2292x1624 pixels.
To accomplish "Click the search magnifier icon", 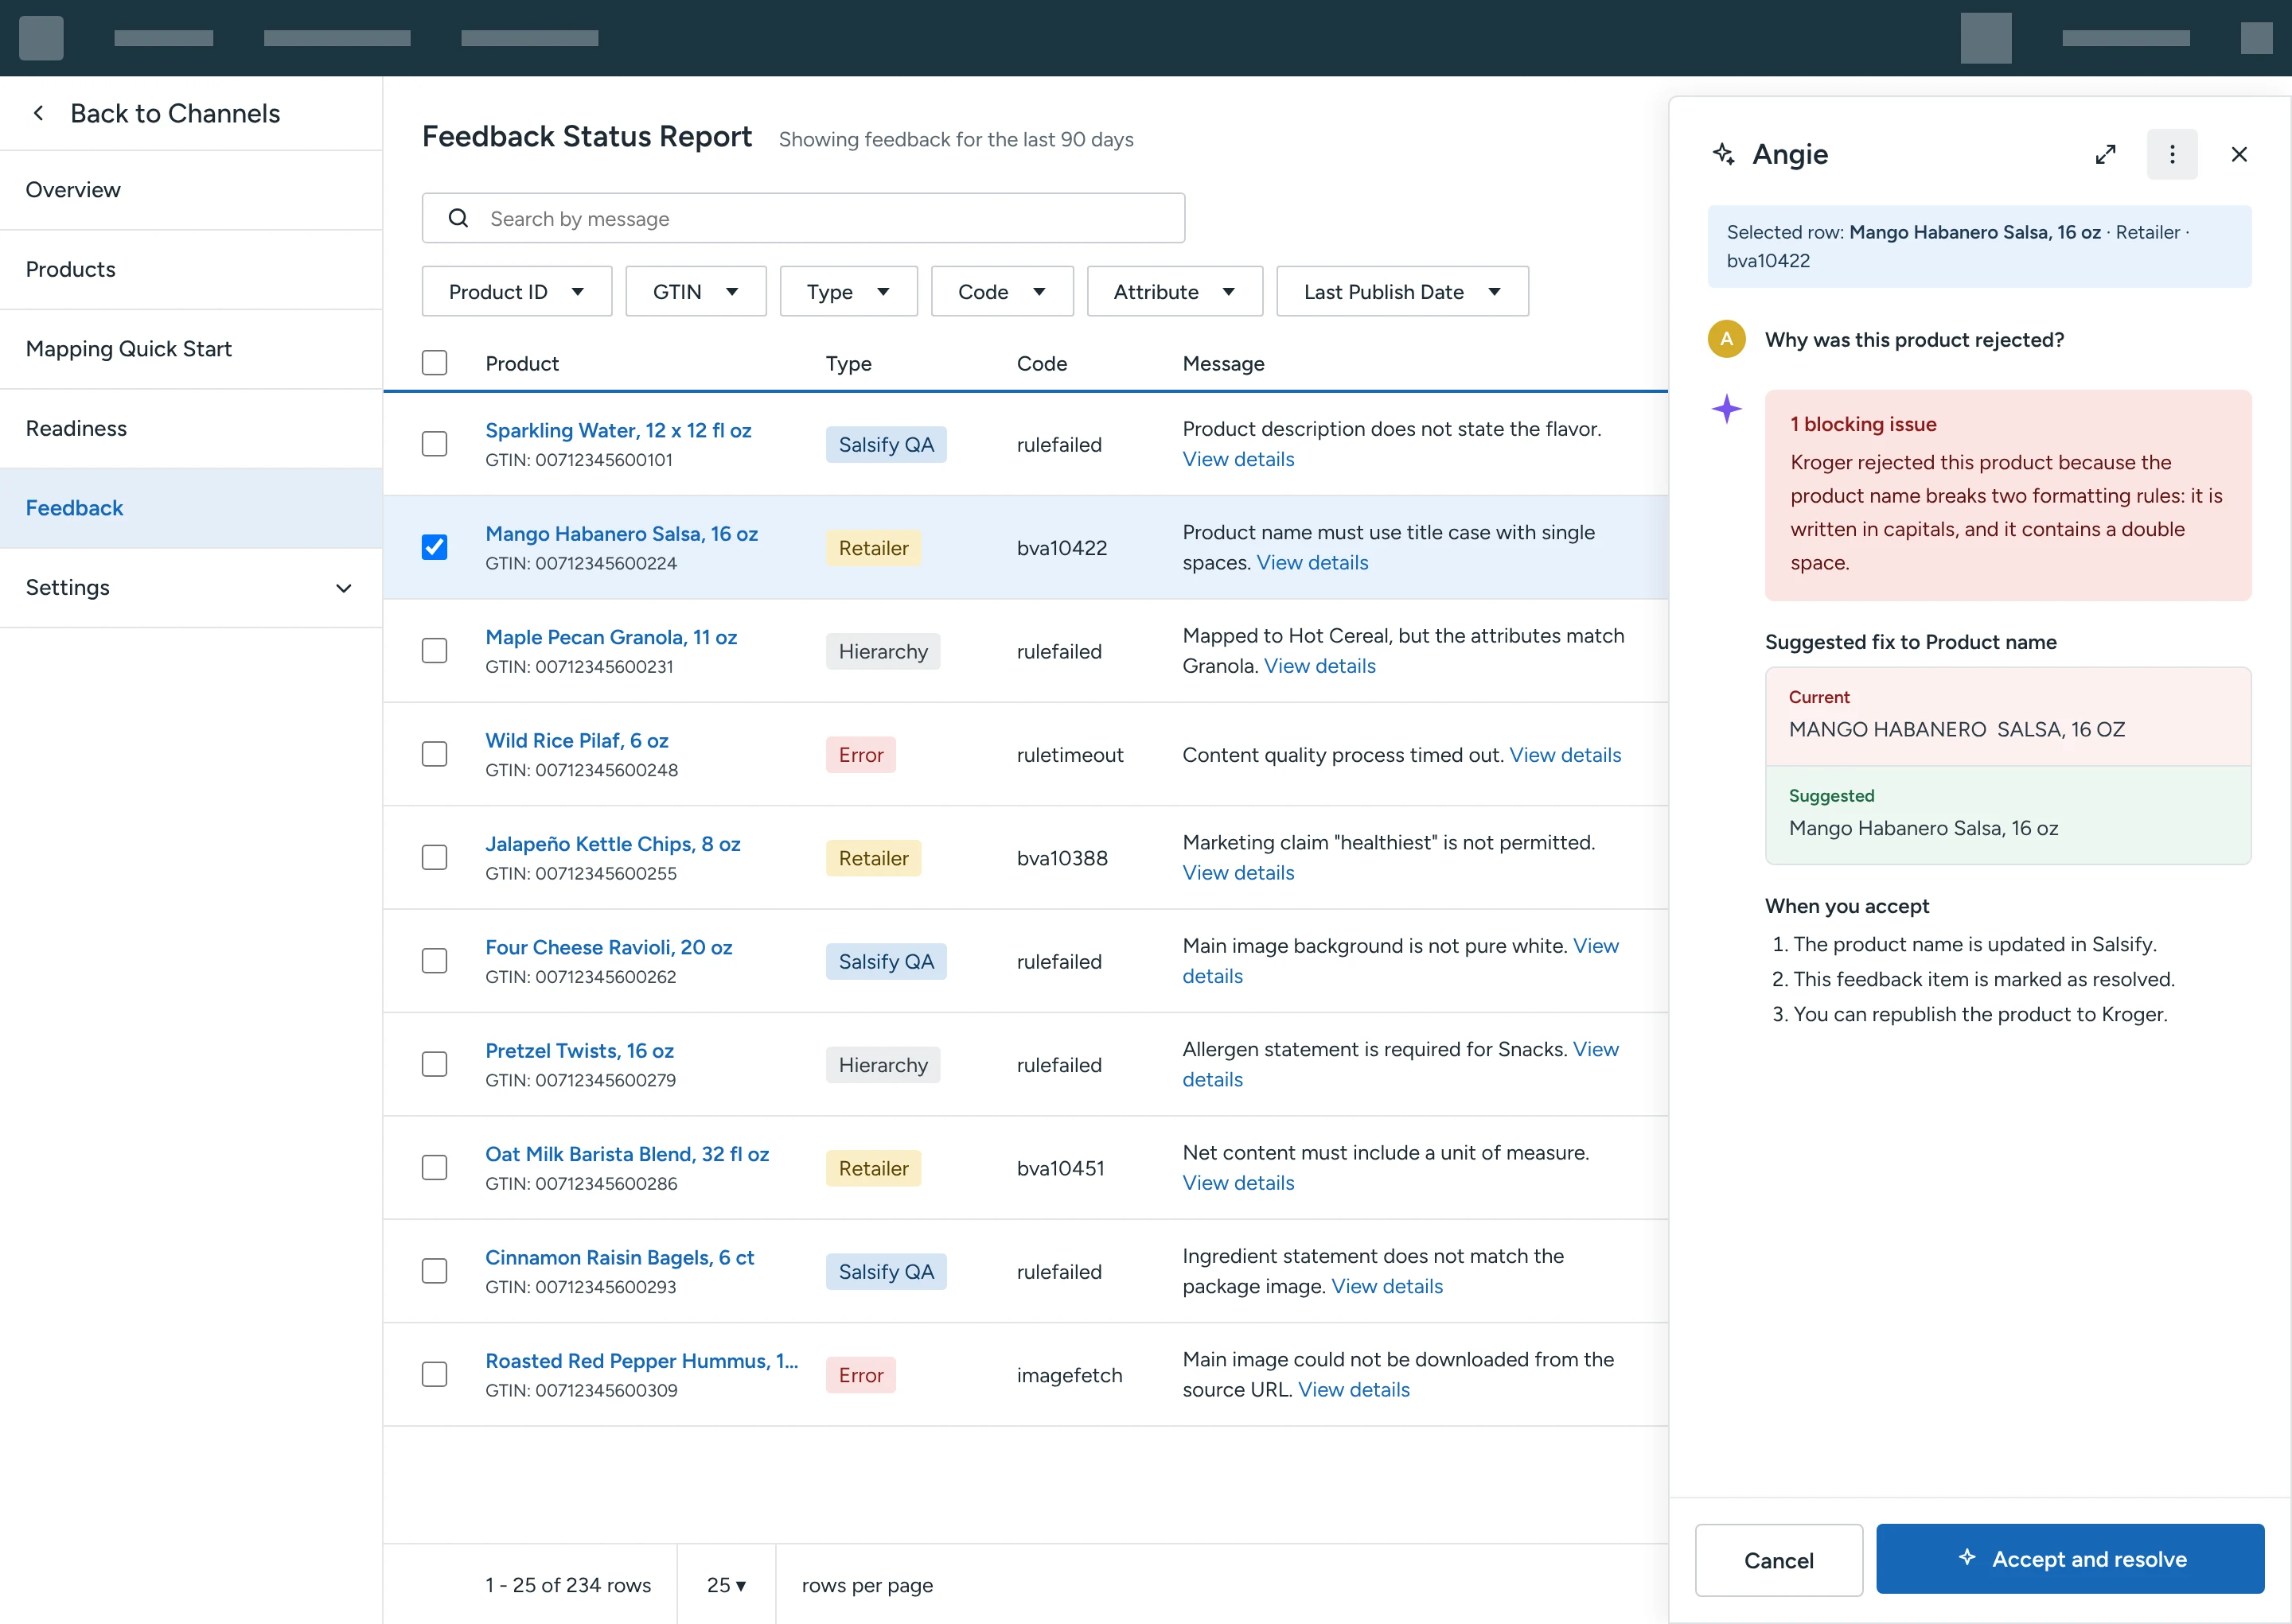I will 458,218.
